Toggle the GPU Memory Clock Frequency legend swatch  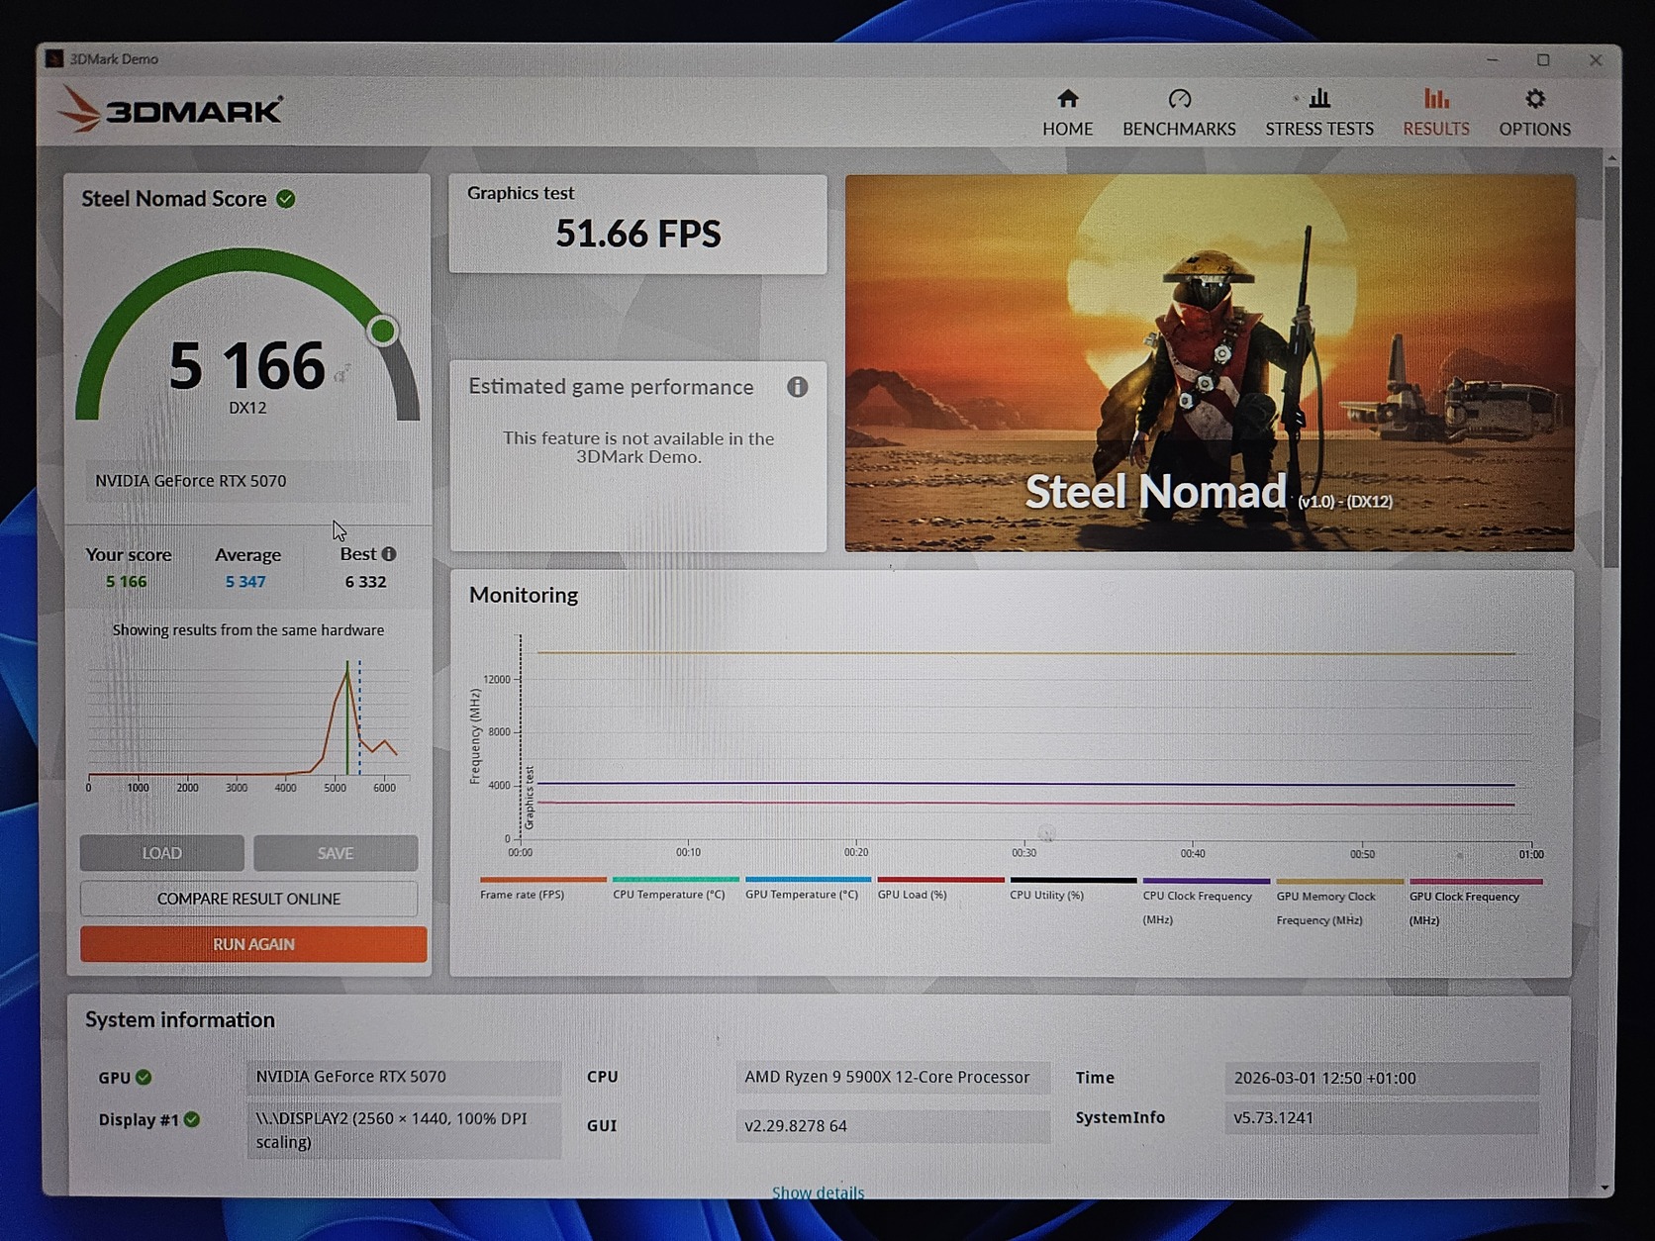click(1339, 881)
